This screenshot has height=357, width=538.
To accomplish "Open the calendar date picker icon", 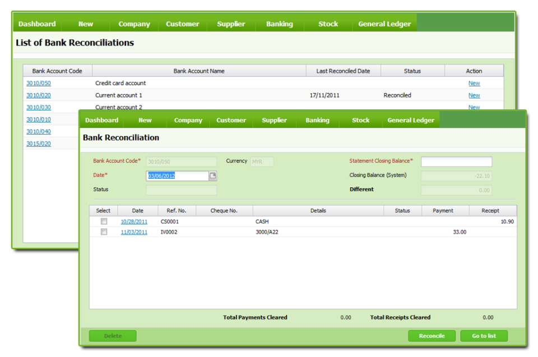I will pos(213,176).
